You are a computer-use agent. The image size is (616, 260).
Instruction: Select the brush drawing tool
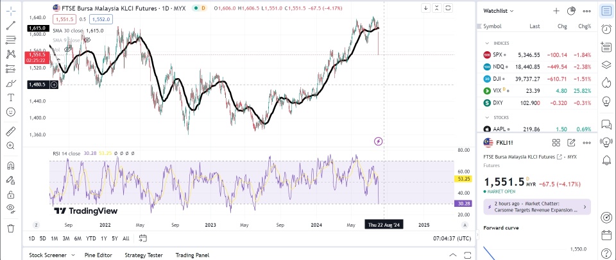(11, 83)
